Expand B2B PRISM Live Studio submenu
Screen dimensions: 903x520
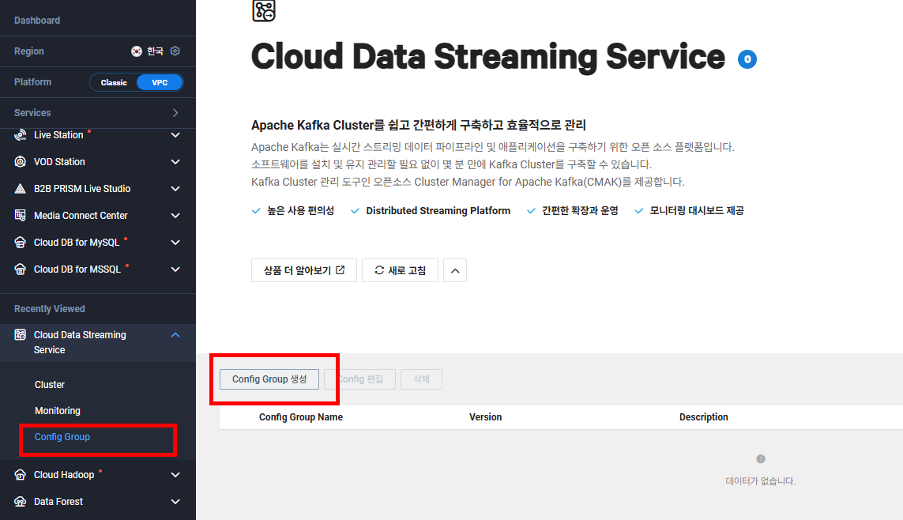pyautogui.click(x=175, y=188)
